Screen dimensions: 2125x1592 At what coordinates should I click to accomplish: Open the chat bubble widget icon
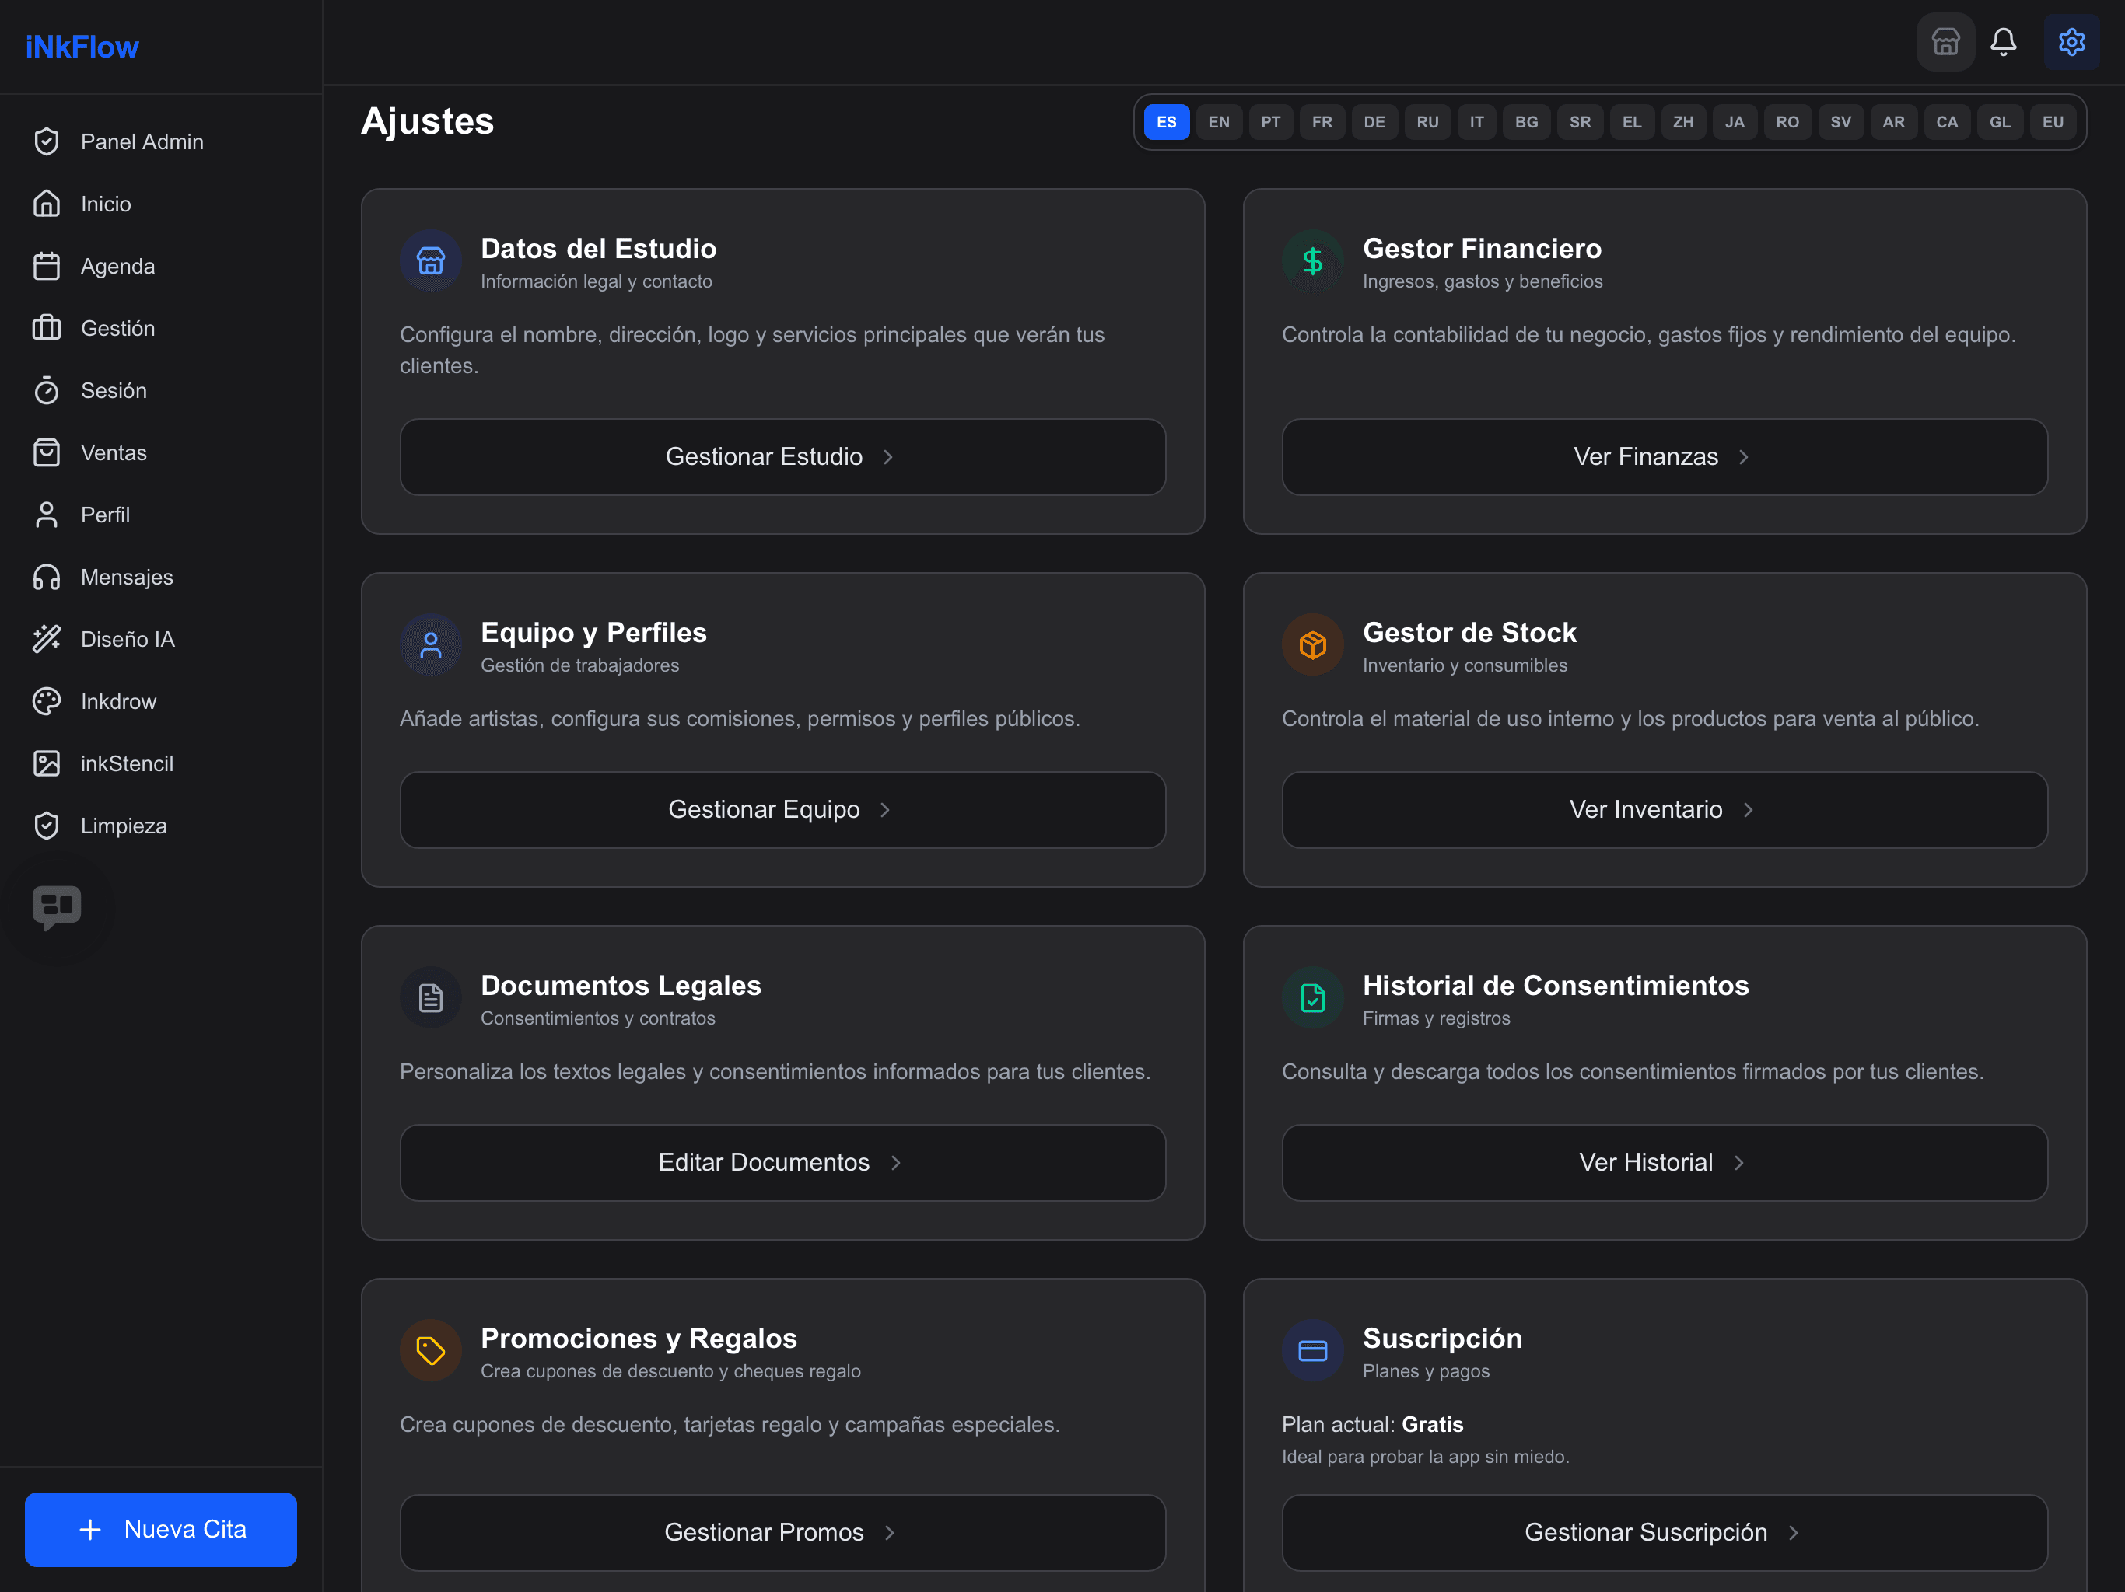57,906
